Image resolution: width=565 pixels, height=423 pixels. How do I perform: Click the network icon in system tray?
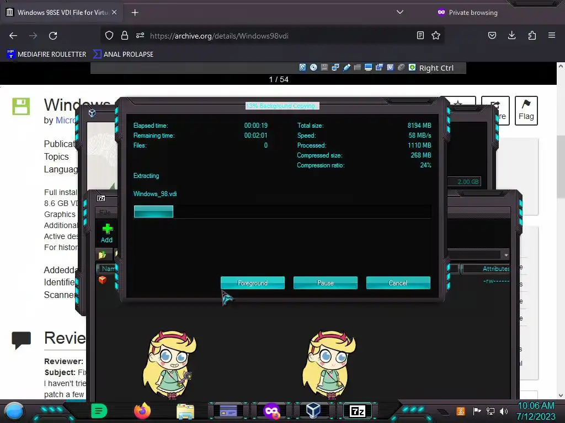coord(491,411)
